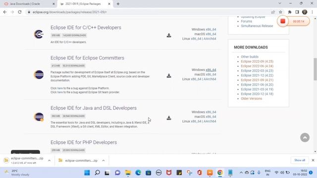Open the Windows Start menu
The width and height of the screenshot is (317, 178).
pyautogui.click(x=87, y=173)
